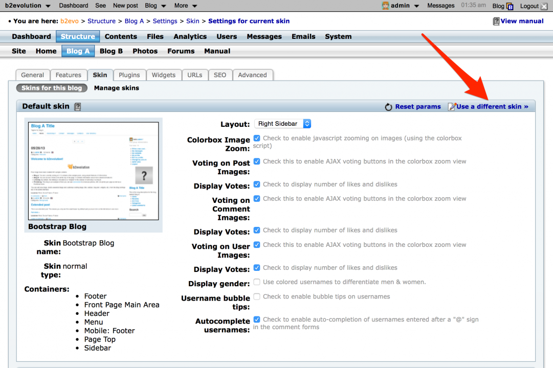Click the Blog B icon in top bar

(510, 6)
